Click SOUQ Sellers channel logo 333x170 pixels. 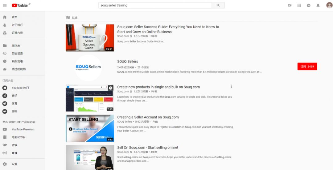pyautogui.click(x=88, y=68)
